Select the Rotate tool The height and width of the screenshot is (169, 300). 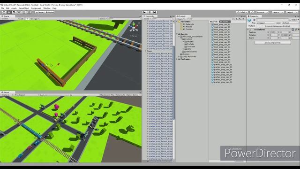point(14,12)
